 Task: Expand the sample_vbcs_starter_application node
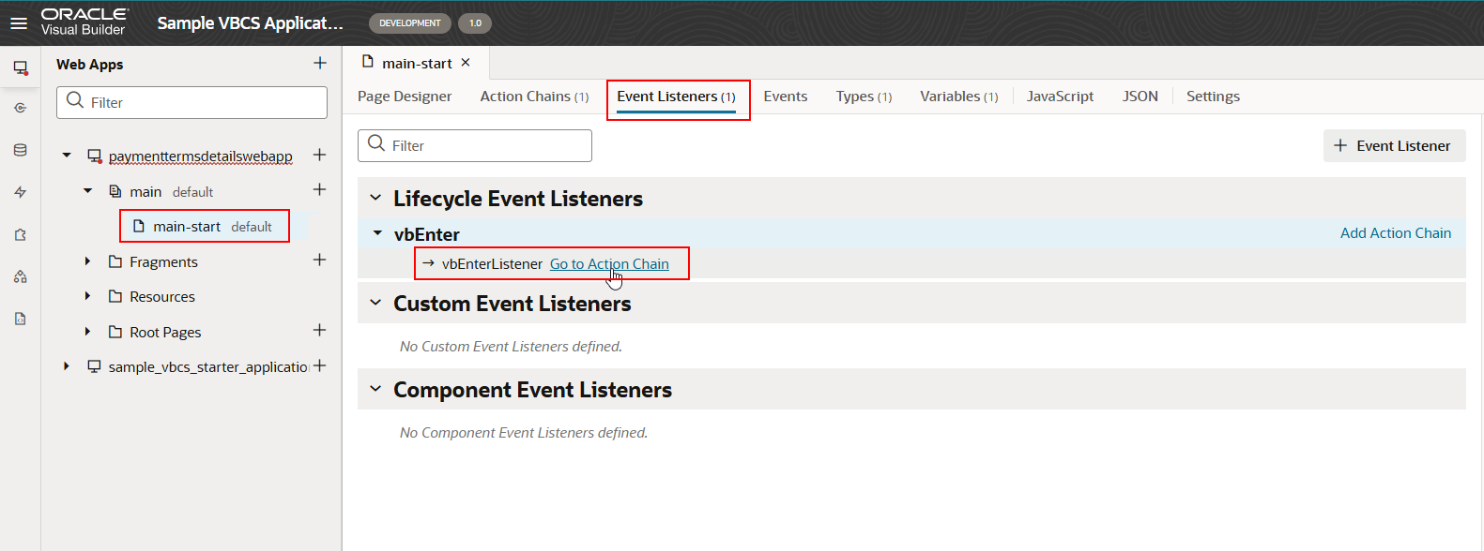click(67, 366)
